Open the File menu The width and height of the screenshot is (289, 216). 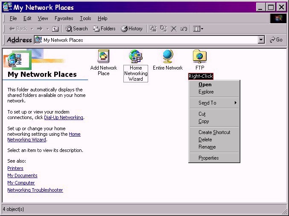(13, 18)
